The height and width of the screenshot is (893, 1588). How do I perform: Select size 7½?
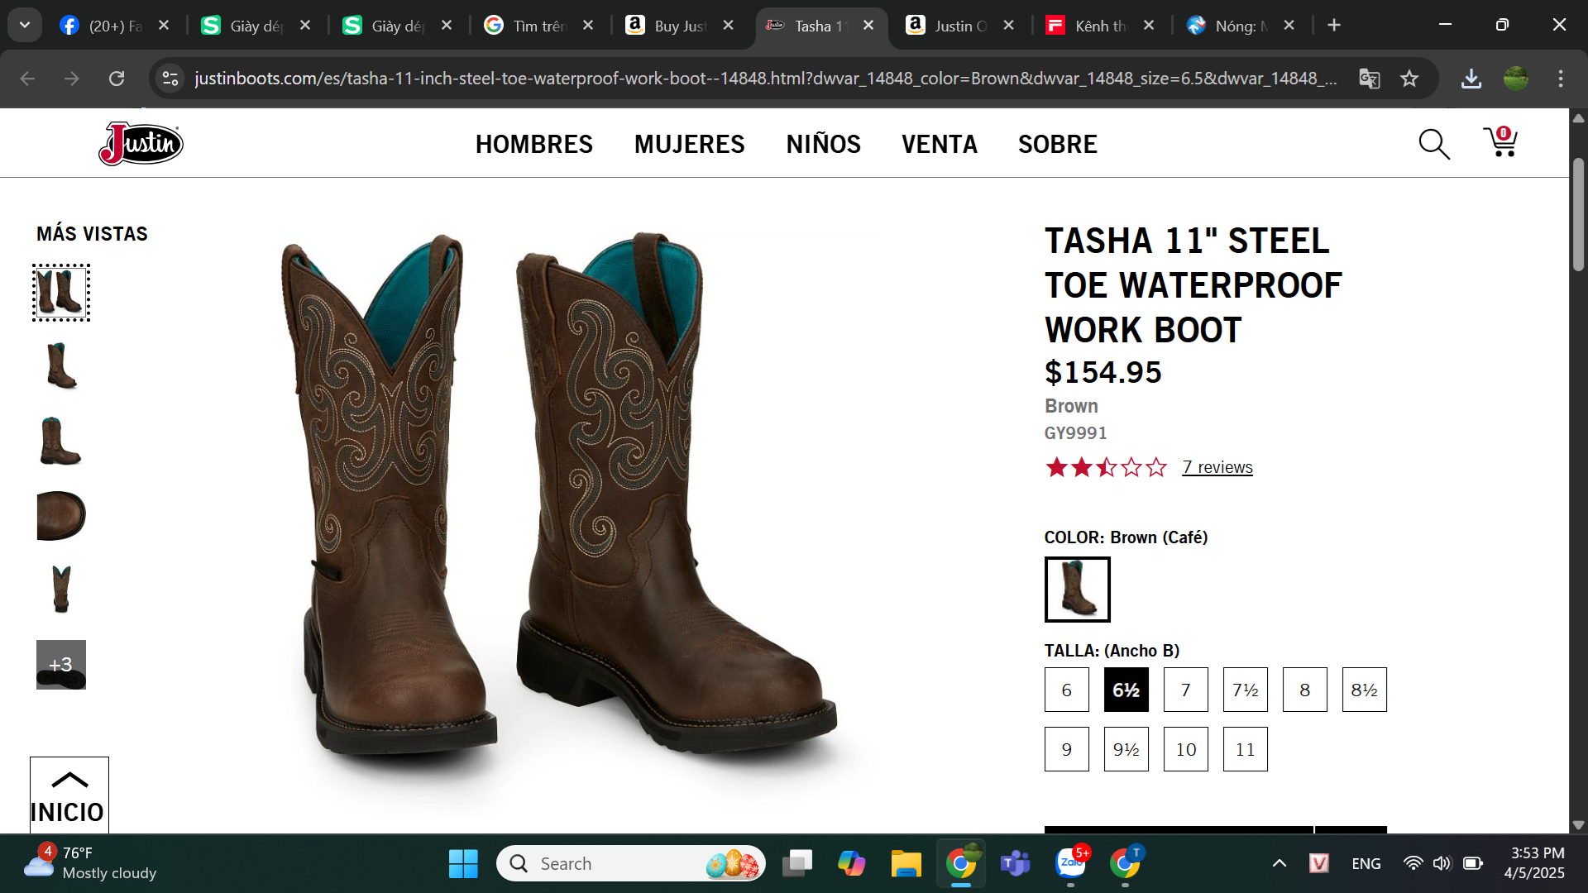[1245, 690]
